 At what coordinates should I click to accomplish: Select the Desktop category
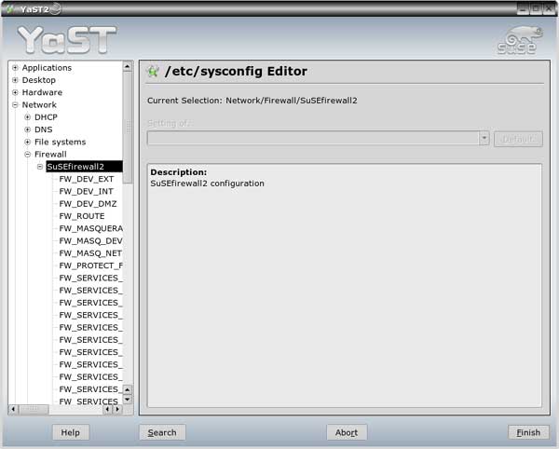(39, 80)
